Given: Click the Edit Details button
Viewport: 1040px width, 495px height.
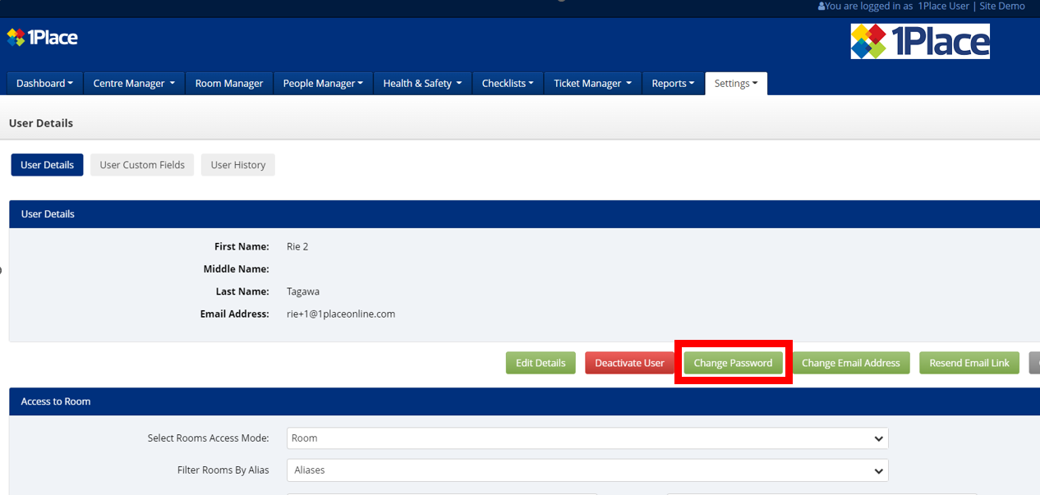Looking at the screenshot, I should click(541, 363).
